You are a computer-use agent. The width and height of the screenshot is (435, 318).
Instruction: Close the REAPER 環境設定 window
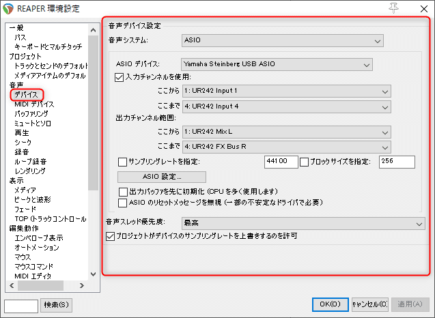coord(423,9)
